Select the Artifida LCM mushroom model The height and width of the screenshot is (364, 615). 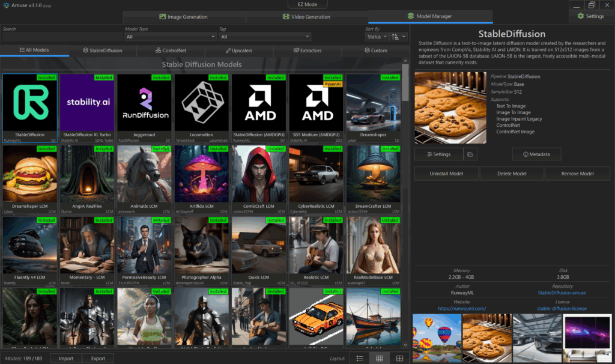coord(202,180)
